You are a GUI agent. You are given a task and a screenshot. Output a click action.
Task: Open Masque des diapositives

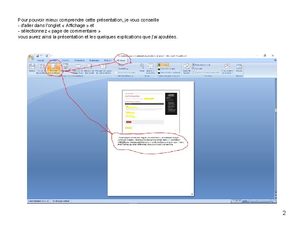pos(78,68)
